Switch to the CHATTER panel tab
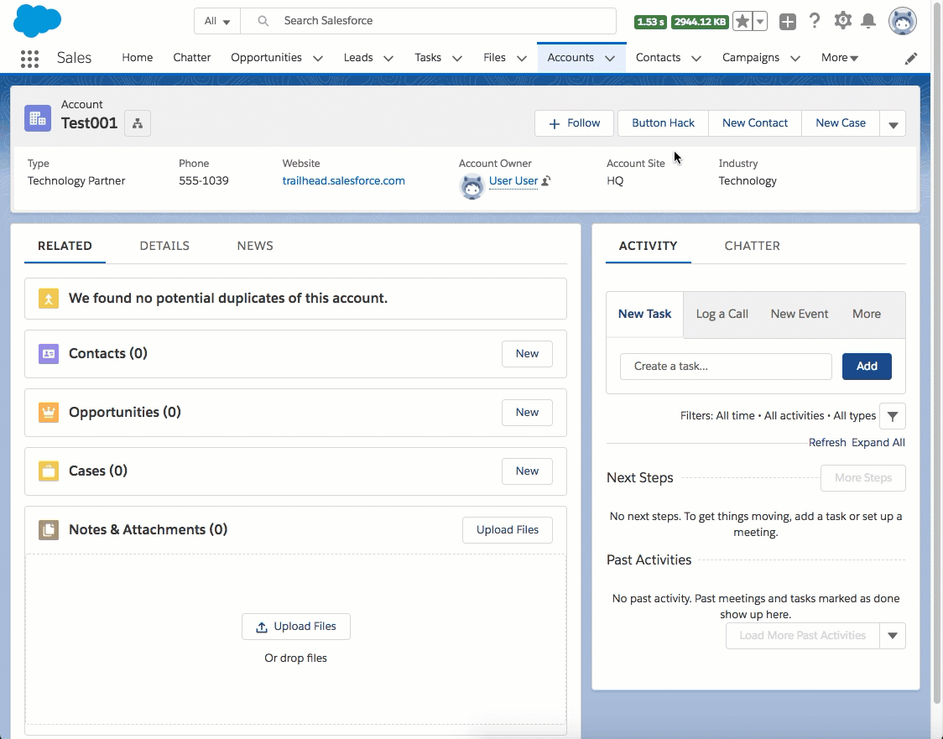 (x=752, y=246)
